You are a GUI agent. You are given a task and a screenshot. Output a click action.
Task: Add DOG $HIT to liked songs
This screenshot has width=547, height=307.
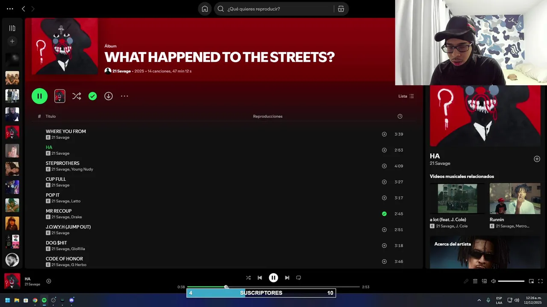[384, 246]
